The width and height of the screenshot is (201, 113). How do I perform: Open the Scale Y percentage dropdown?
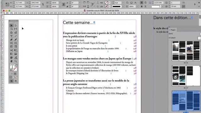tap(60, 6)
